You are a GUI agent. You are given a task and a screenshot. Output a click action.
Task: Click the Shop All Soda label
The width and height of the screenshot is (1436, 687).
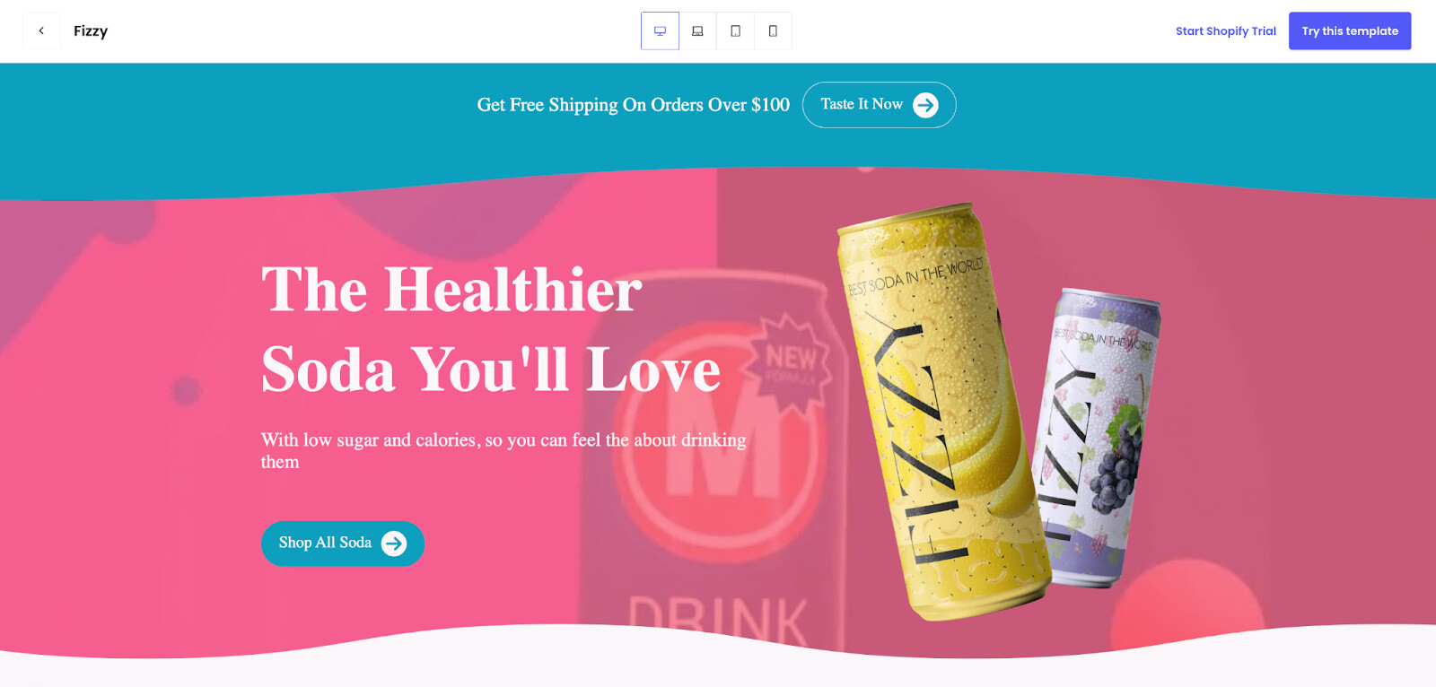325,543
